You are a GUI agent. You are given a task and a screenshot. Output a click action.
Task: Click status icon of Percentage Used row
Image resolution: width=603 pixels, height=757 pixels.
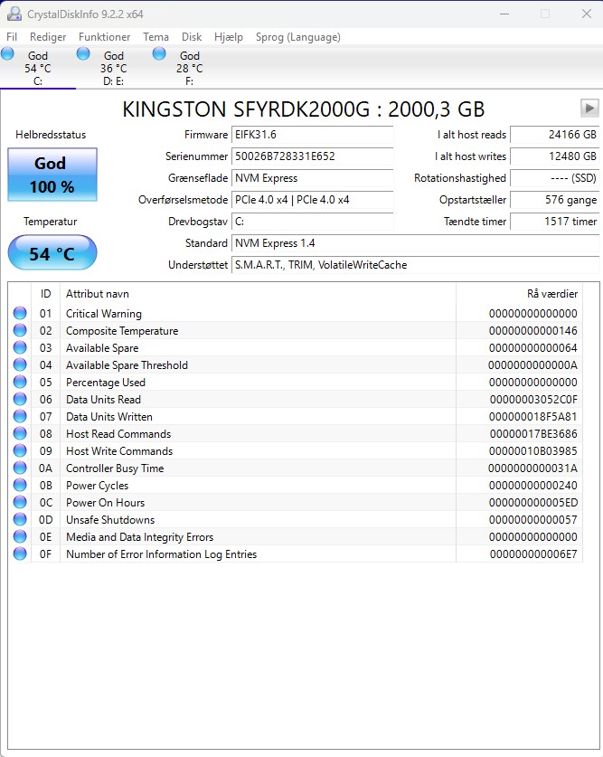click(20, 382)
